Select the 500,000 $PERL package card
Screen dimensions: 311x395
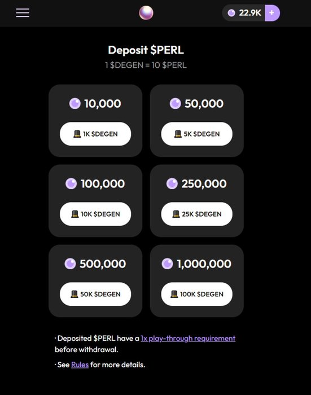(x=95, y=281)
